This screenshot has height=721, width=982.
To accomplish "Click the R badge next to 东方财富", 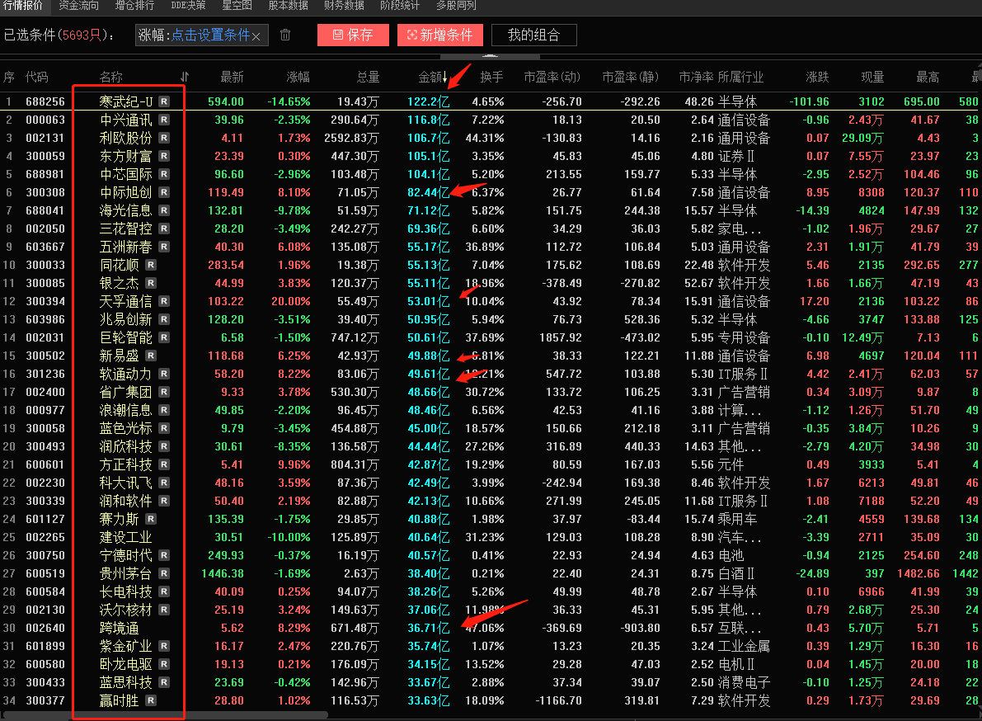I will click(163, 156).
